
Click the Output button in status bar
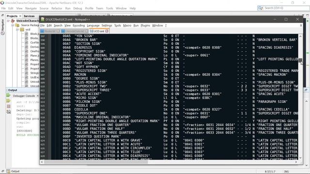click(x=13, y=171)
